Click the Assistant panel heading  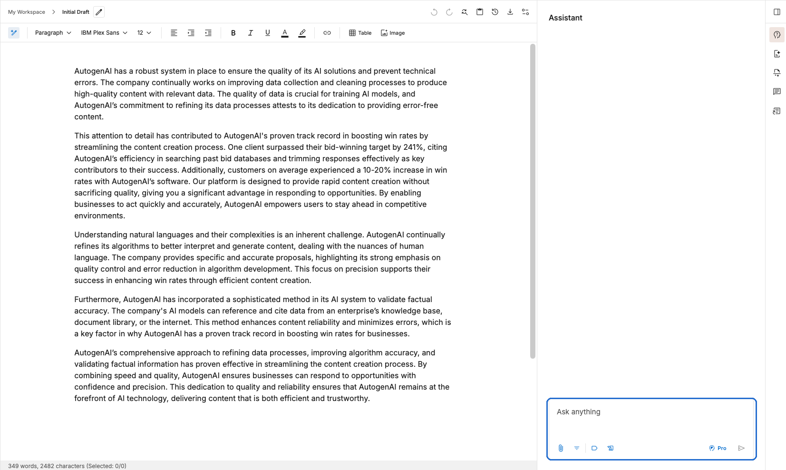pos(565,18)
